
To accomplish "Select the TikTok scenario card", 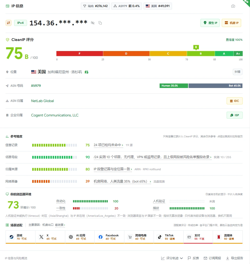I will pyautogui.click(x=169, y=237).
